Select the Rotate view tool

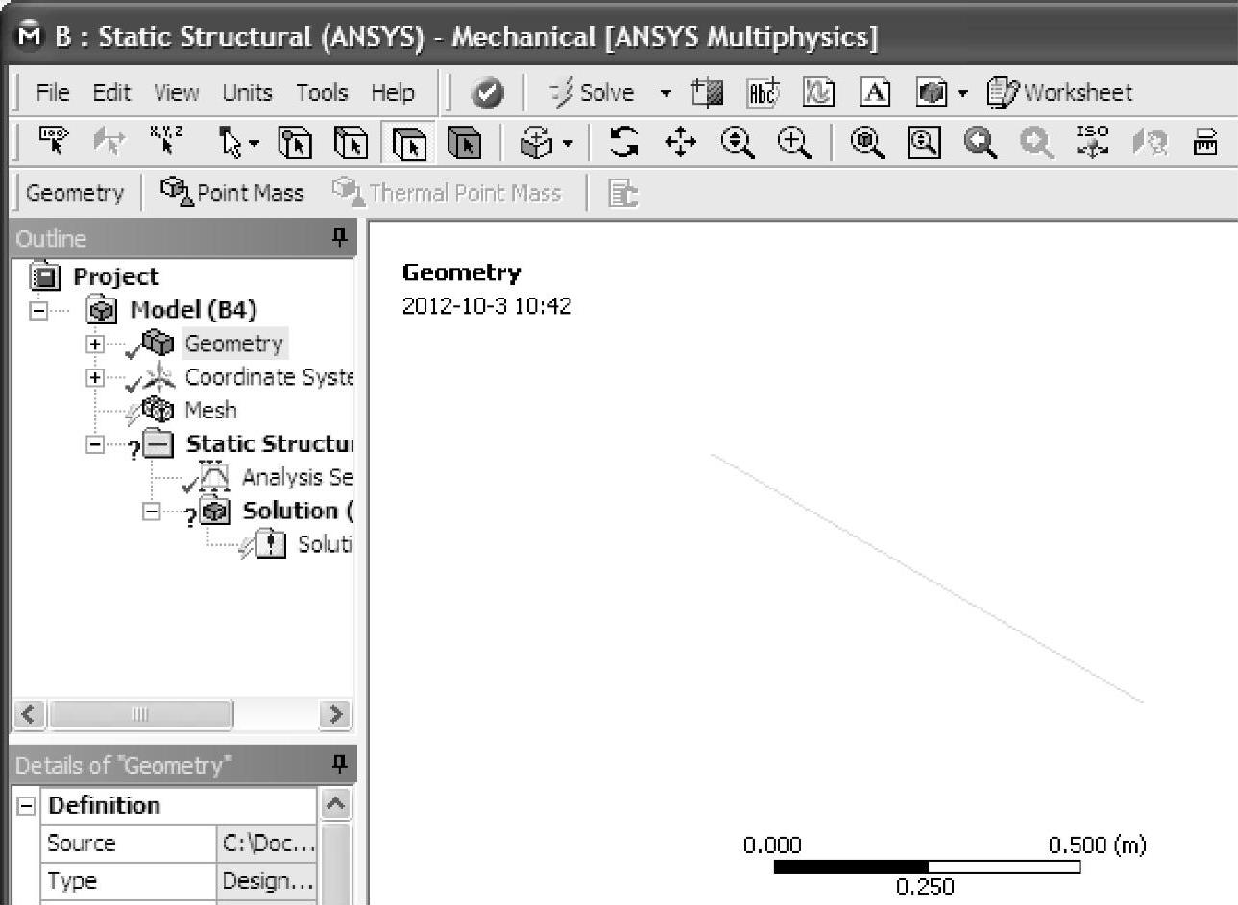[x=624, y=143]
